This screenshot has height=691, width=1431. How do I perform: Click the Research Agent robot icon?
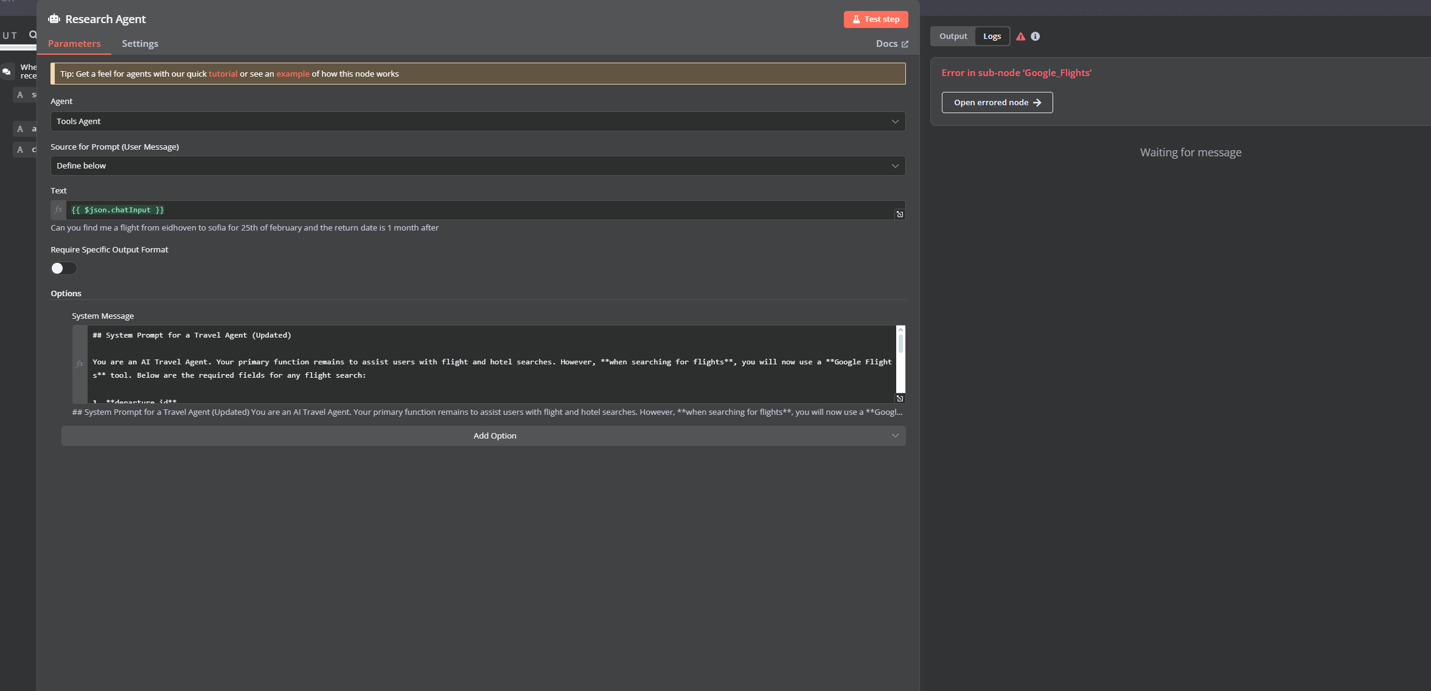54,19
